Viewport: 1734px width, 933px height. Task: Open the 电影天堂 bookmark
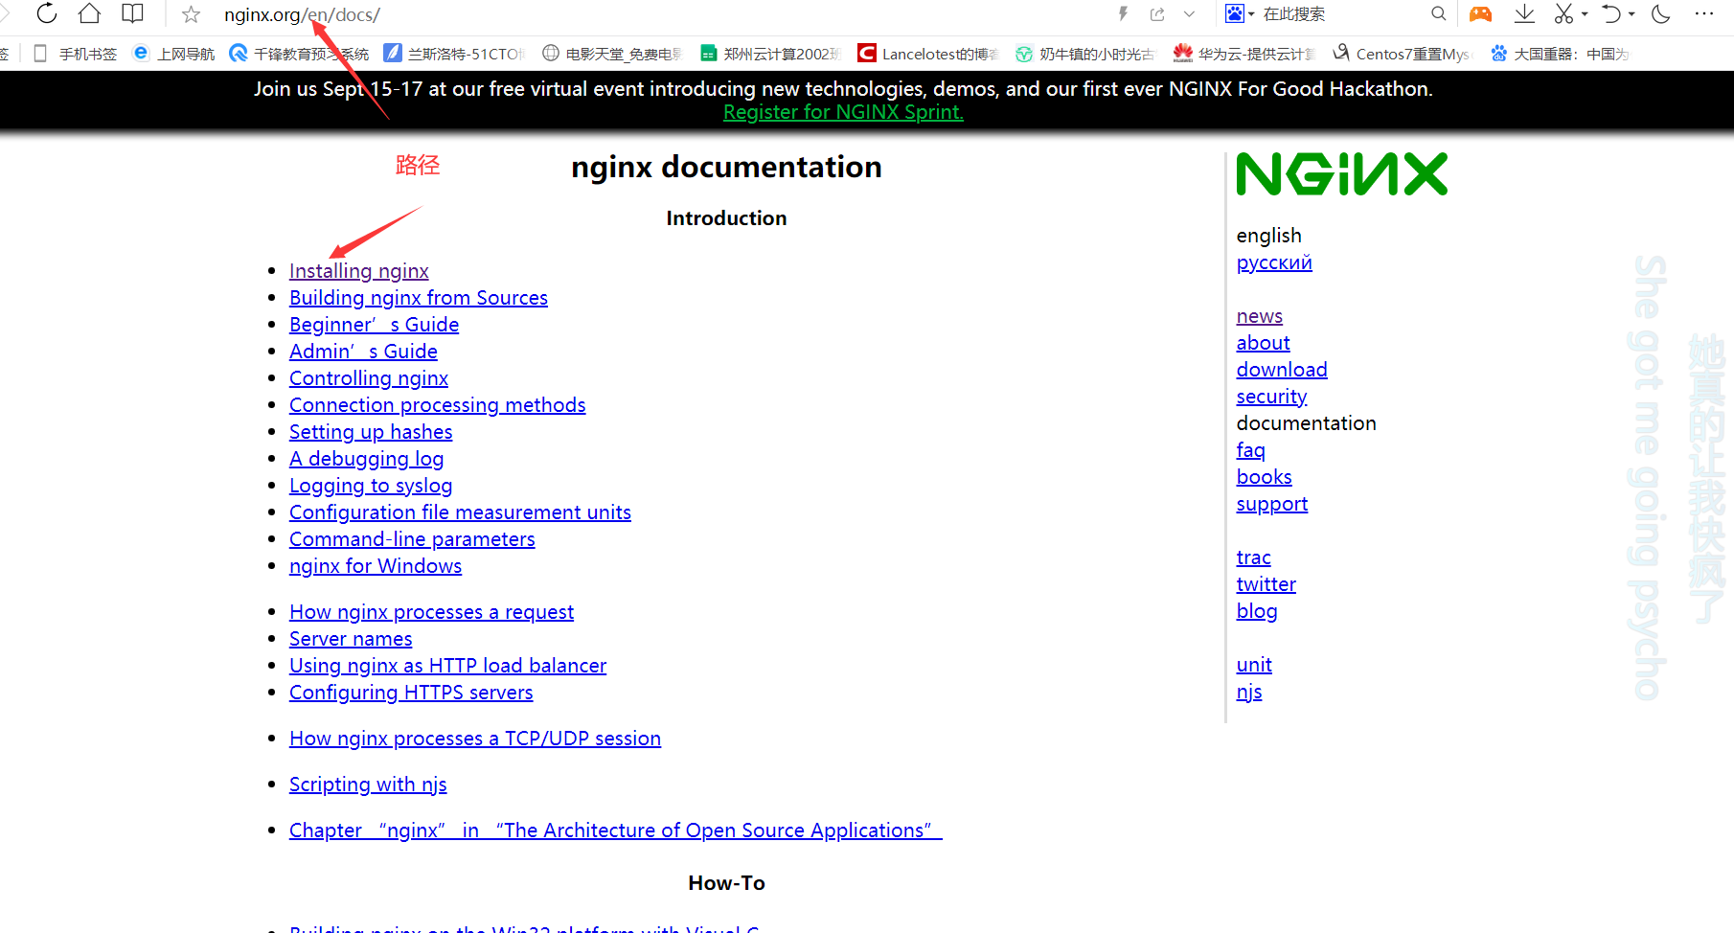[x=612, y=54]
